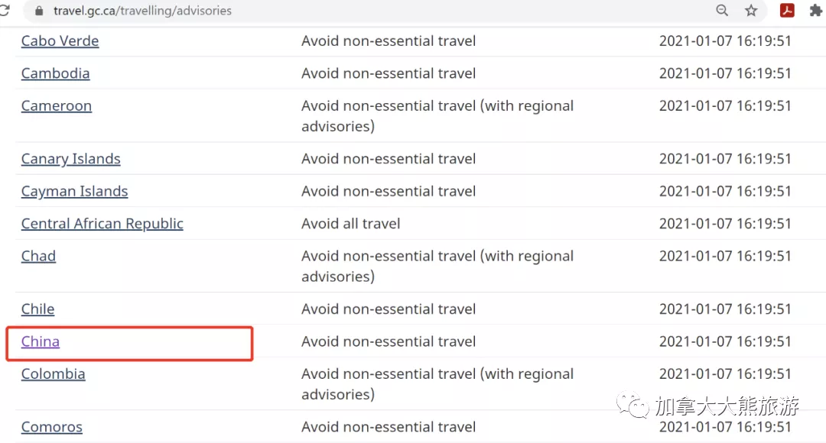
Task: Open the Cambodia advisory link
Action: [55, 73]
